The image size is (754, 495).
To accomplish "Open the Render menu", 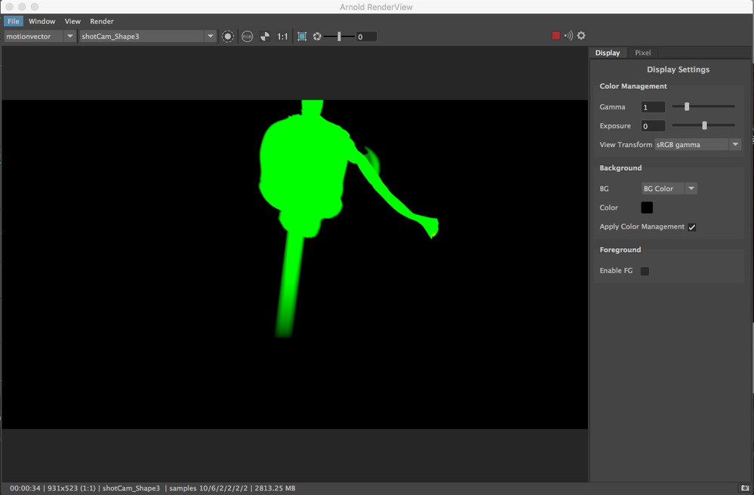I will click(x=102, y=21).
